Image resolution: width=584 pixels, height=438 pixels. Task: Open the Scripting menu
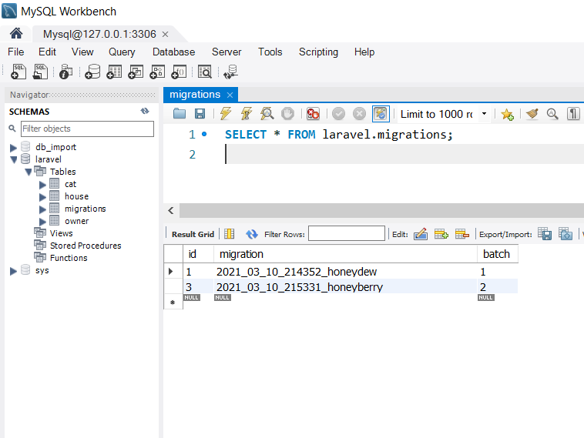[318, 52]
